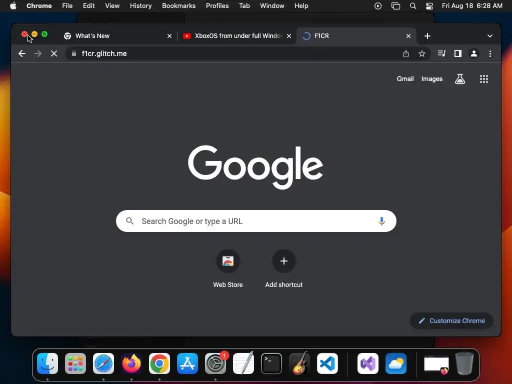The width and height of the screenshot is (512, 384).
Task: Launch Terminal from the dock
Action: coord(271,363)
